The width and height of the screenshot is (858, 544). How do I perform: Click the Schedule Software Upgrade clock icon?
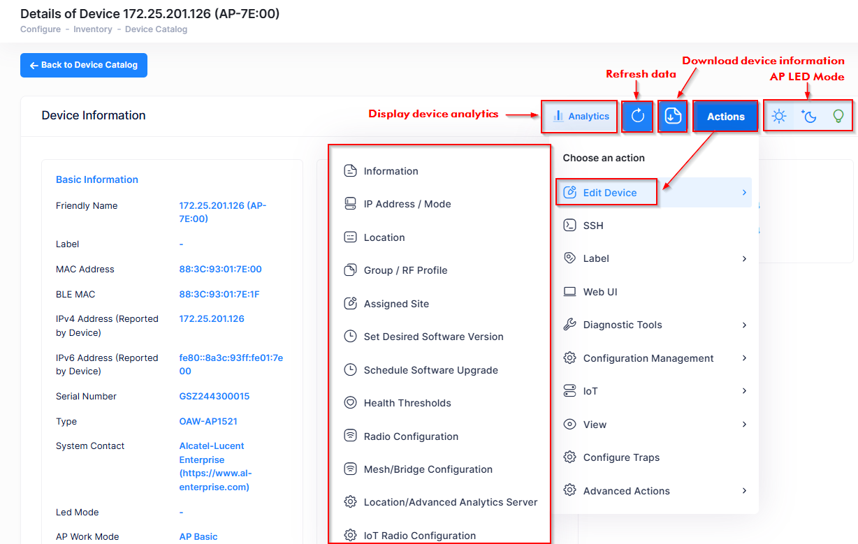pyautogui.click(x=351, y=370)
